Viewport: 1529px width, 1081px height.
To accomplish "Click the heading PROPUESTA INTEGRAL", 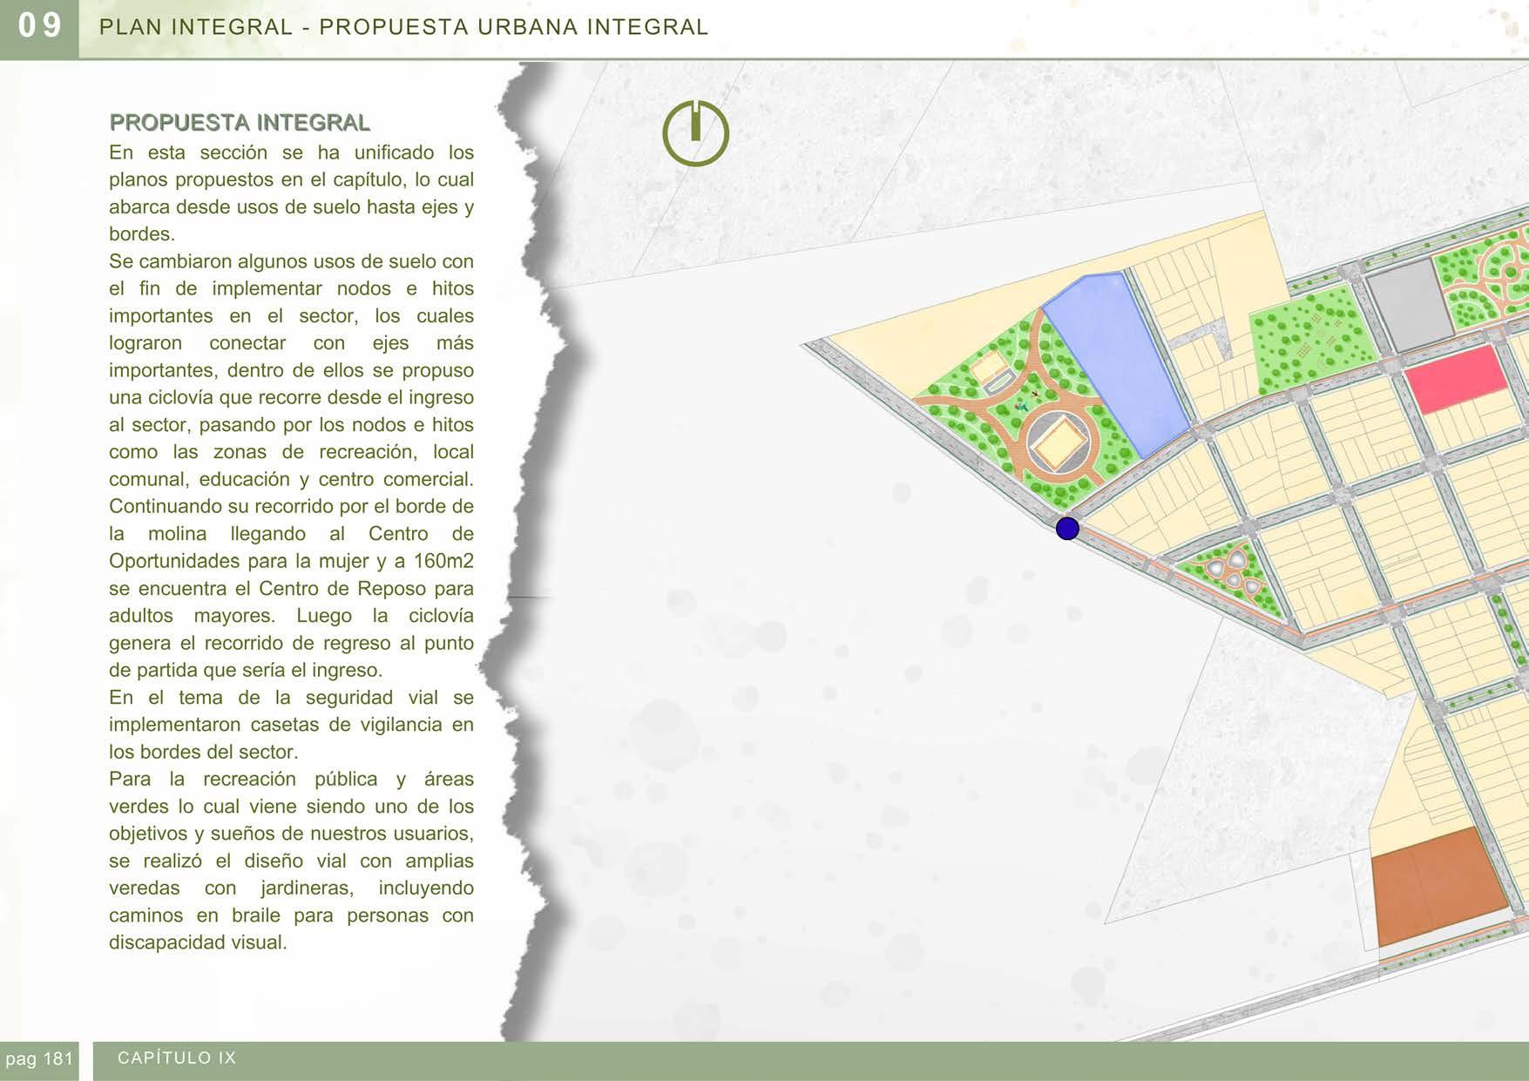I will pos(240,122).
